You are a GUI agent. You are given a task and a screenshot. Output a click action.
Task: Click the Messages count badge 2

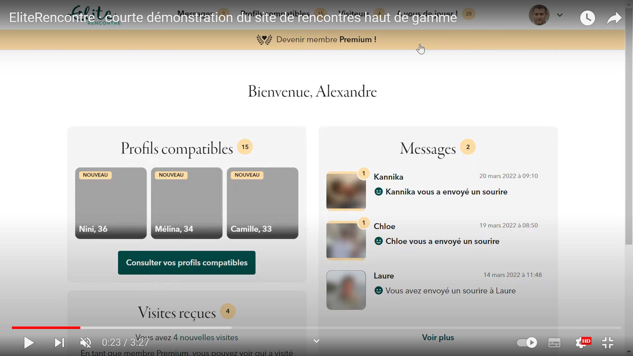tap(468, 147)
